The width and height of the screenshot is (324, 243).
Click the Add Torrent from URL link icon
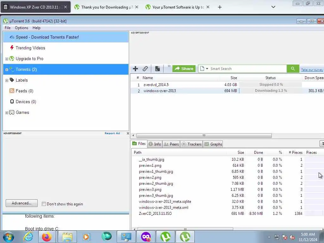pyautogui.click(x=145, y=69)
